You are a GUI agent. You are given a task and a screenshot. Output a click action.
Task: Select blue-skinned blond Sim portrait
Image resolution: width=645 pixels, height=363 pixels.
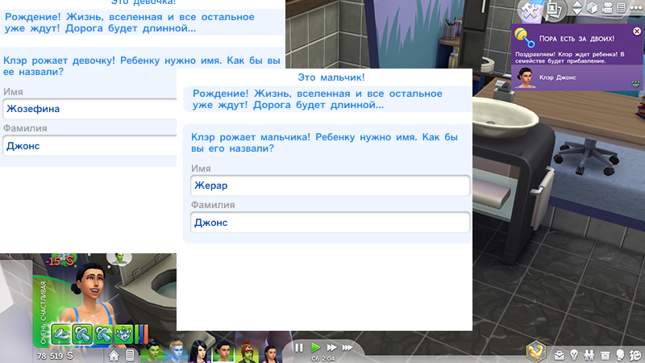click(177, 352)
